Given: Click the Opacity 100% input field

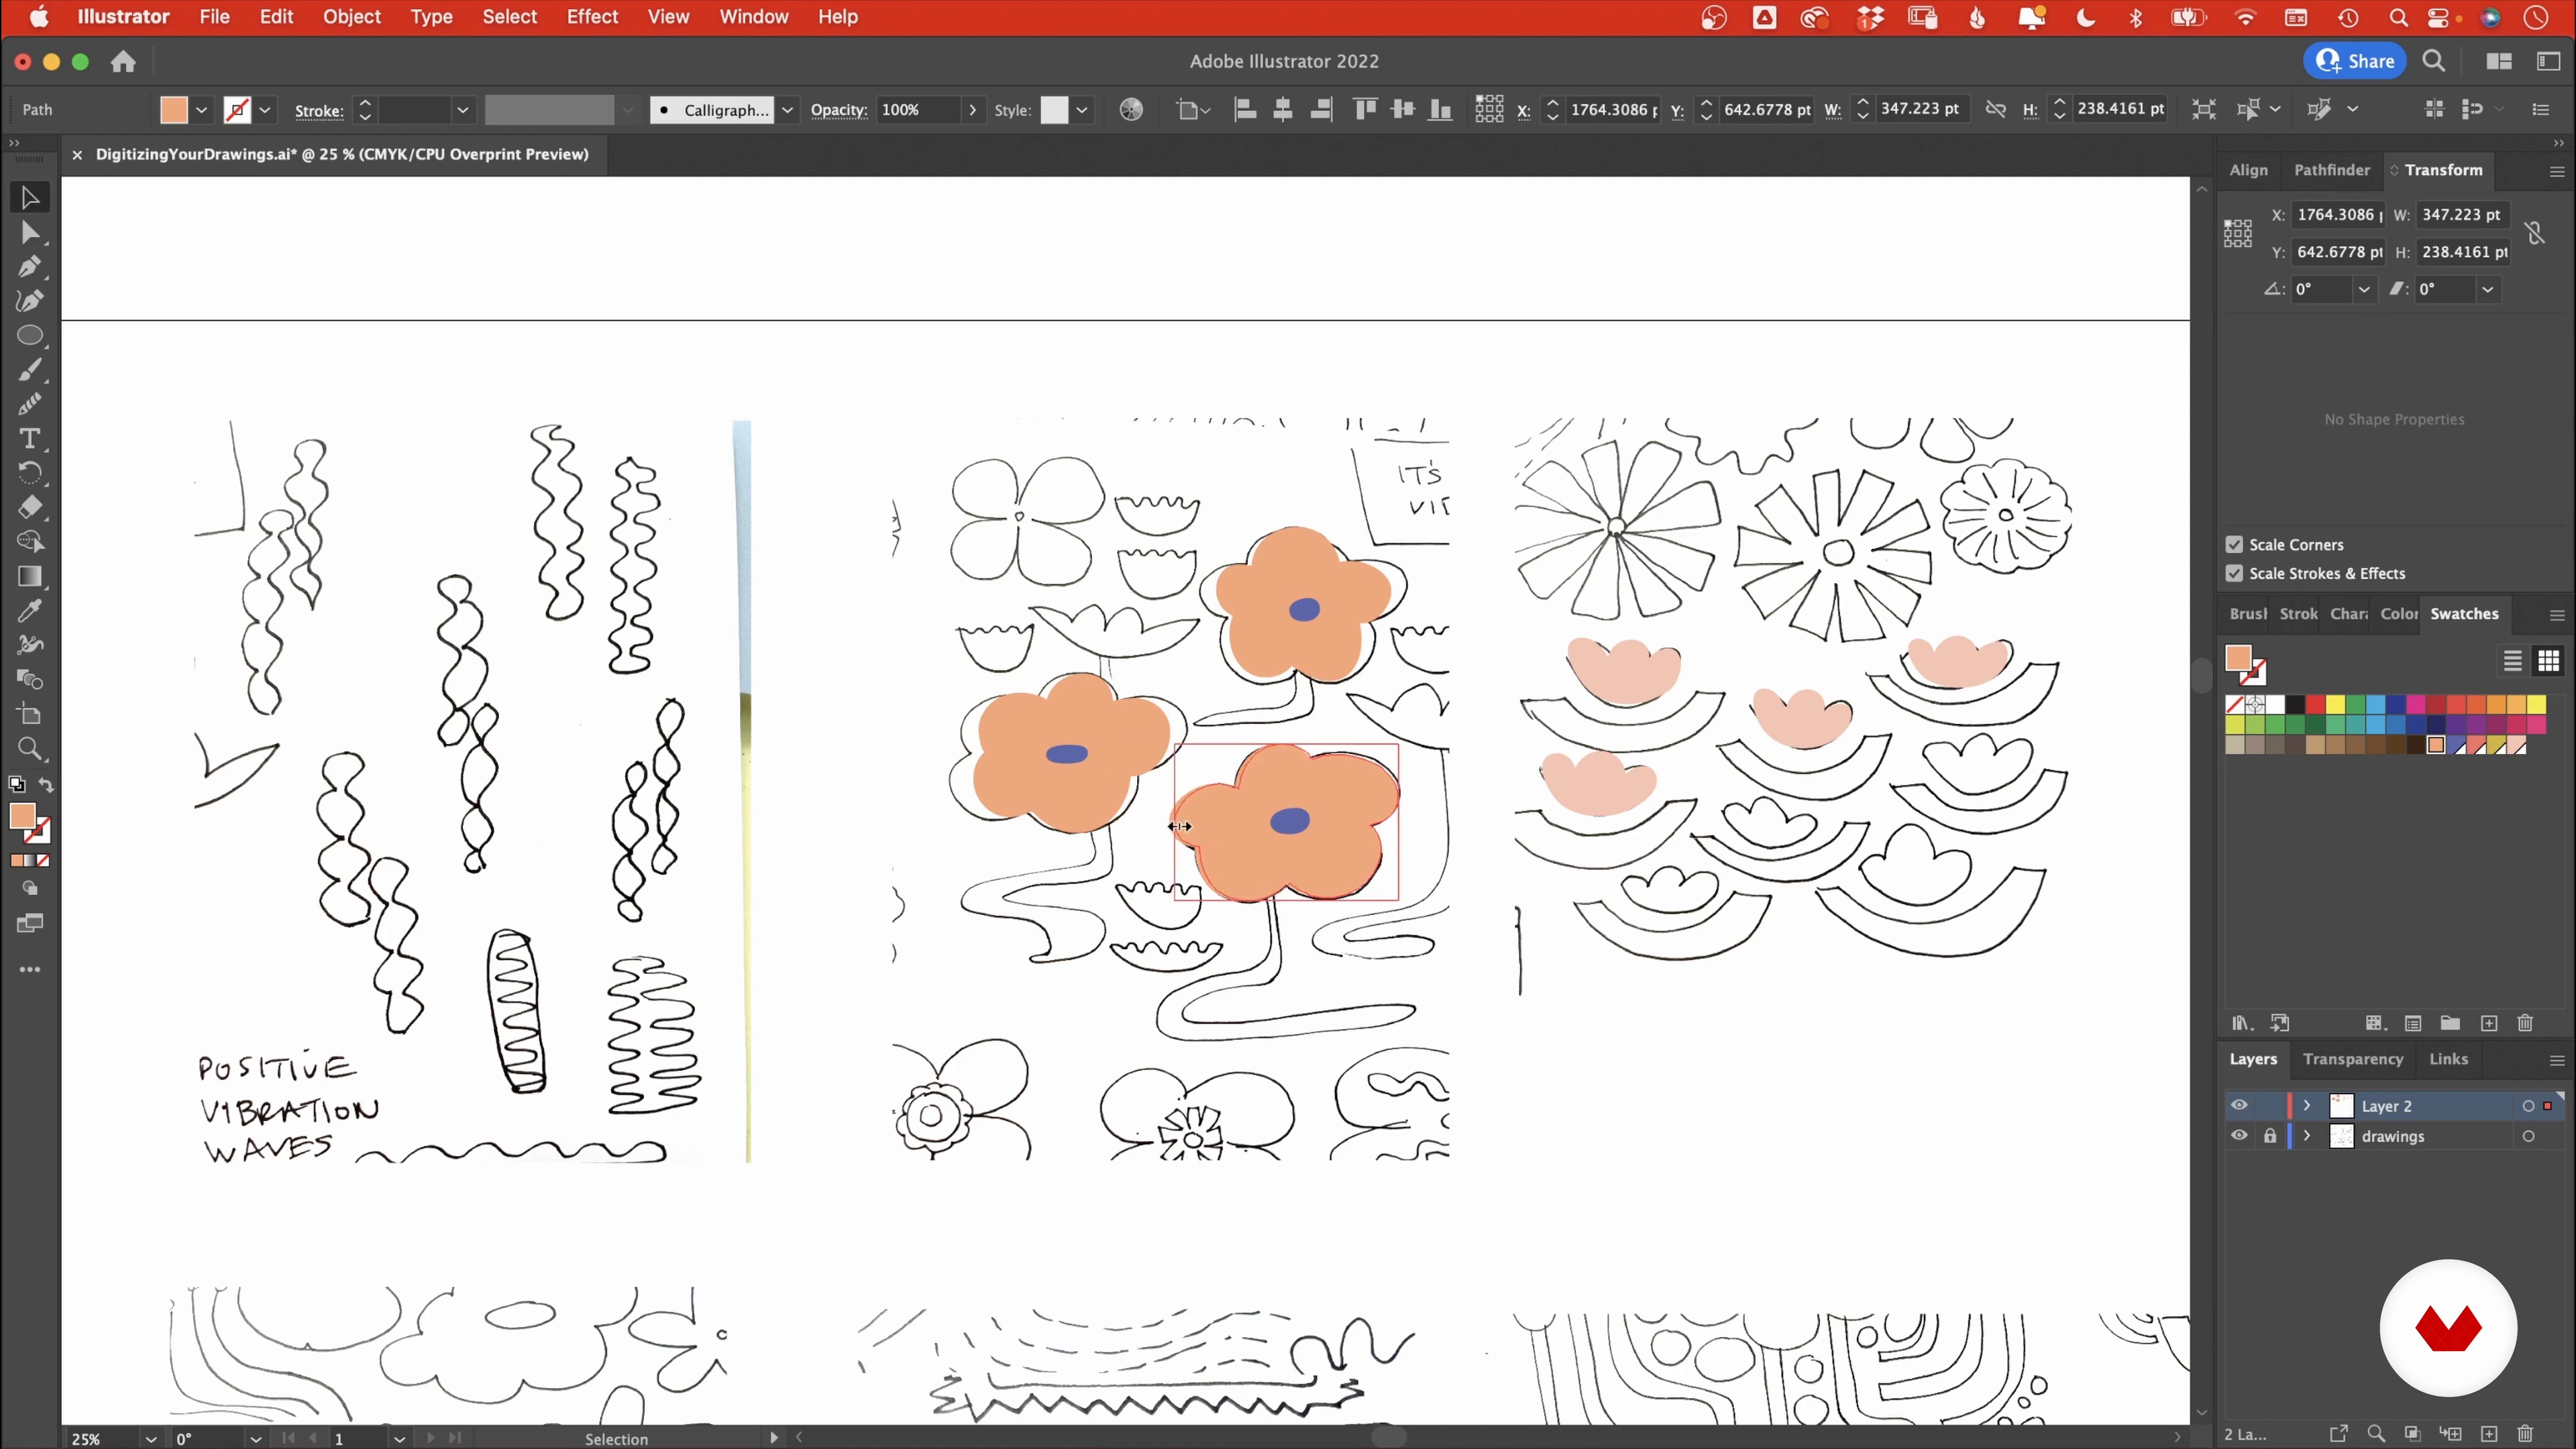Looking at the screenshot, I should 918,110.
